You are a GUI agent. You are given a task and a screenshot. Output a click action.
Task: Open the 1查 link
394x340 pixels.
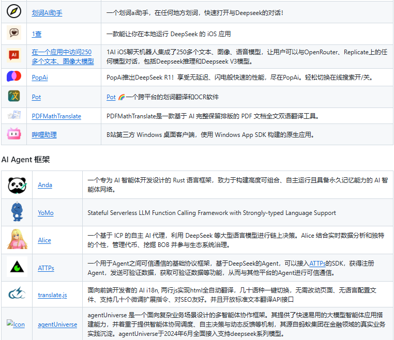(x=37, y=34)
